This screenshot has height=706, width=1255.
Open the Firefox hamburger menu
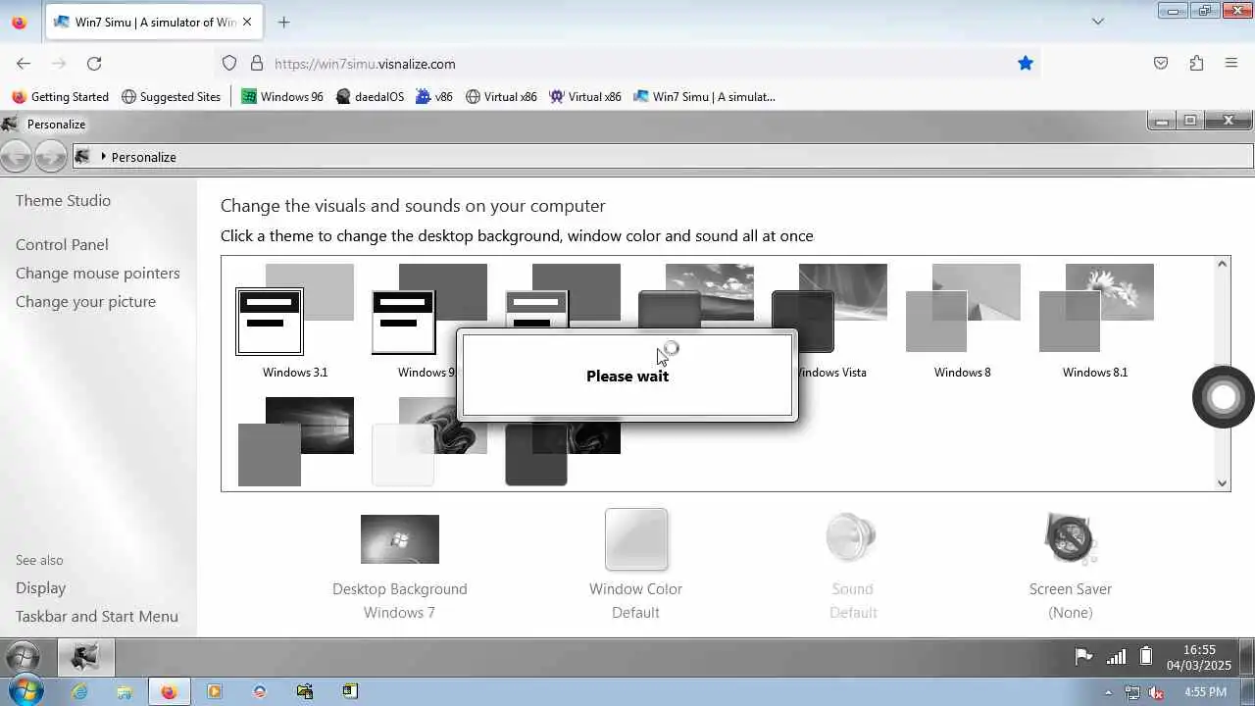click(1231, 64)
